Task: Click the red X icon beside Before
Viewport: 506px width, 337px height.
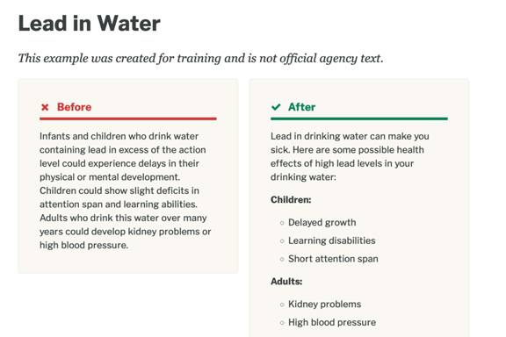Action: (x=45, y=107)
